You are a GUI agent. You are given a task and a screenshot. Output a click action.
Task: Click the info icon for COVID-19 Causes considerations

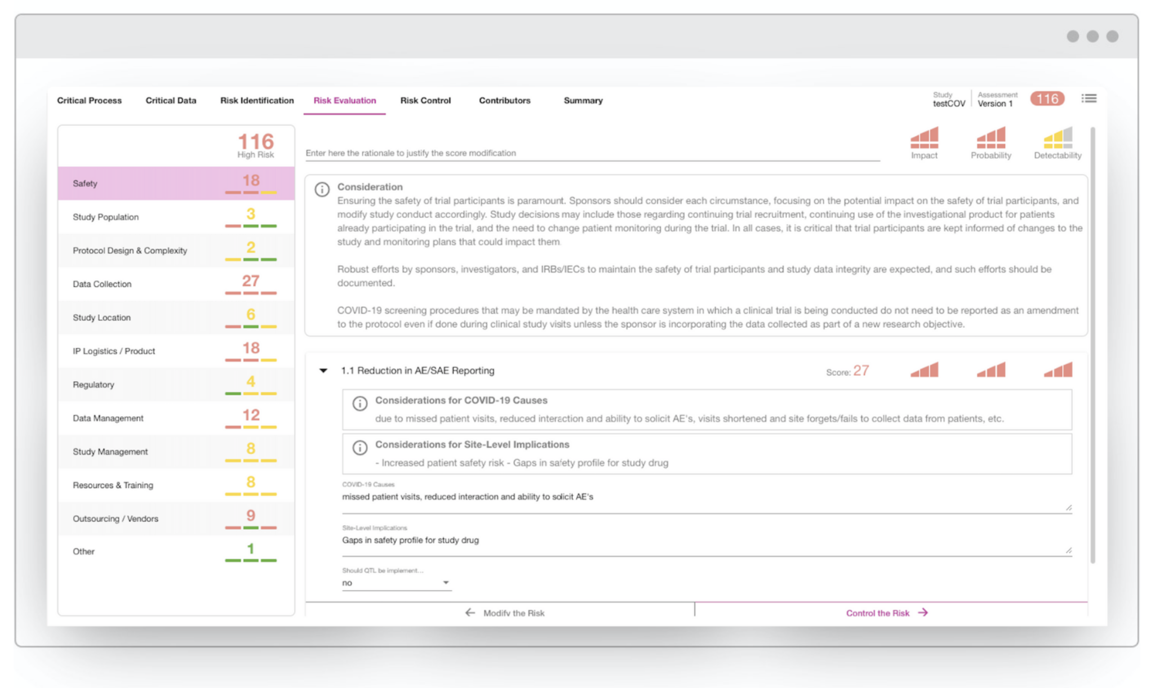360,402
